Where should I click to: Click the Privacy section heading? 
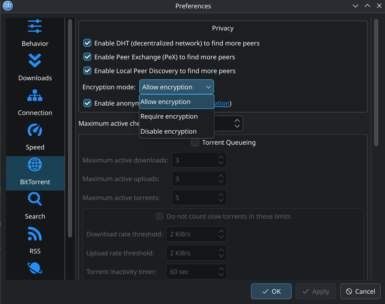point(223,28)
